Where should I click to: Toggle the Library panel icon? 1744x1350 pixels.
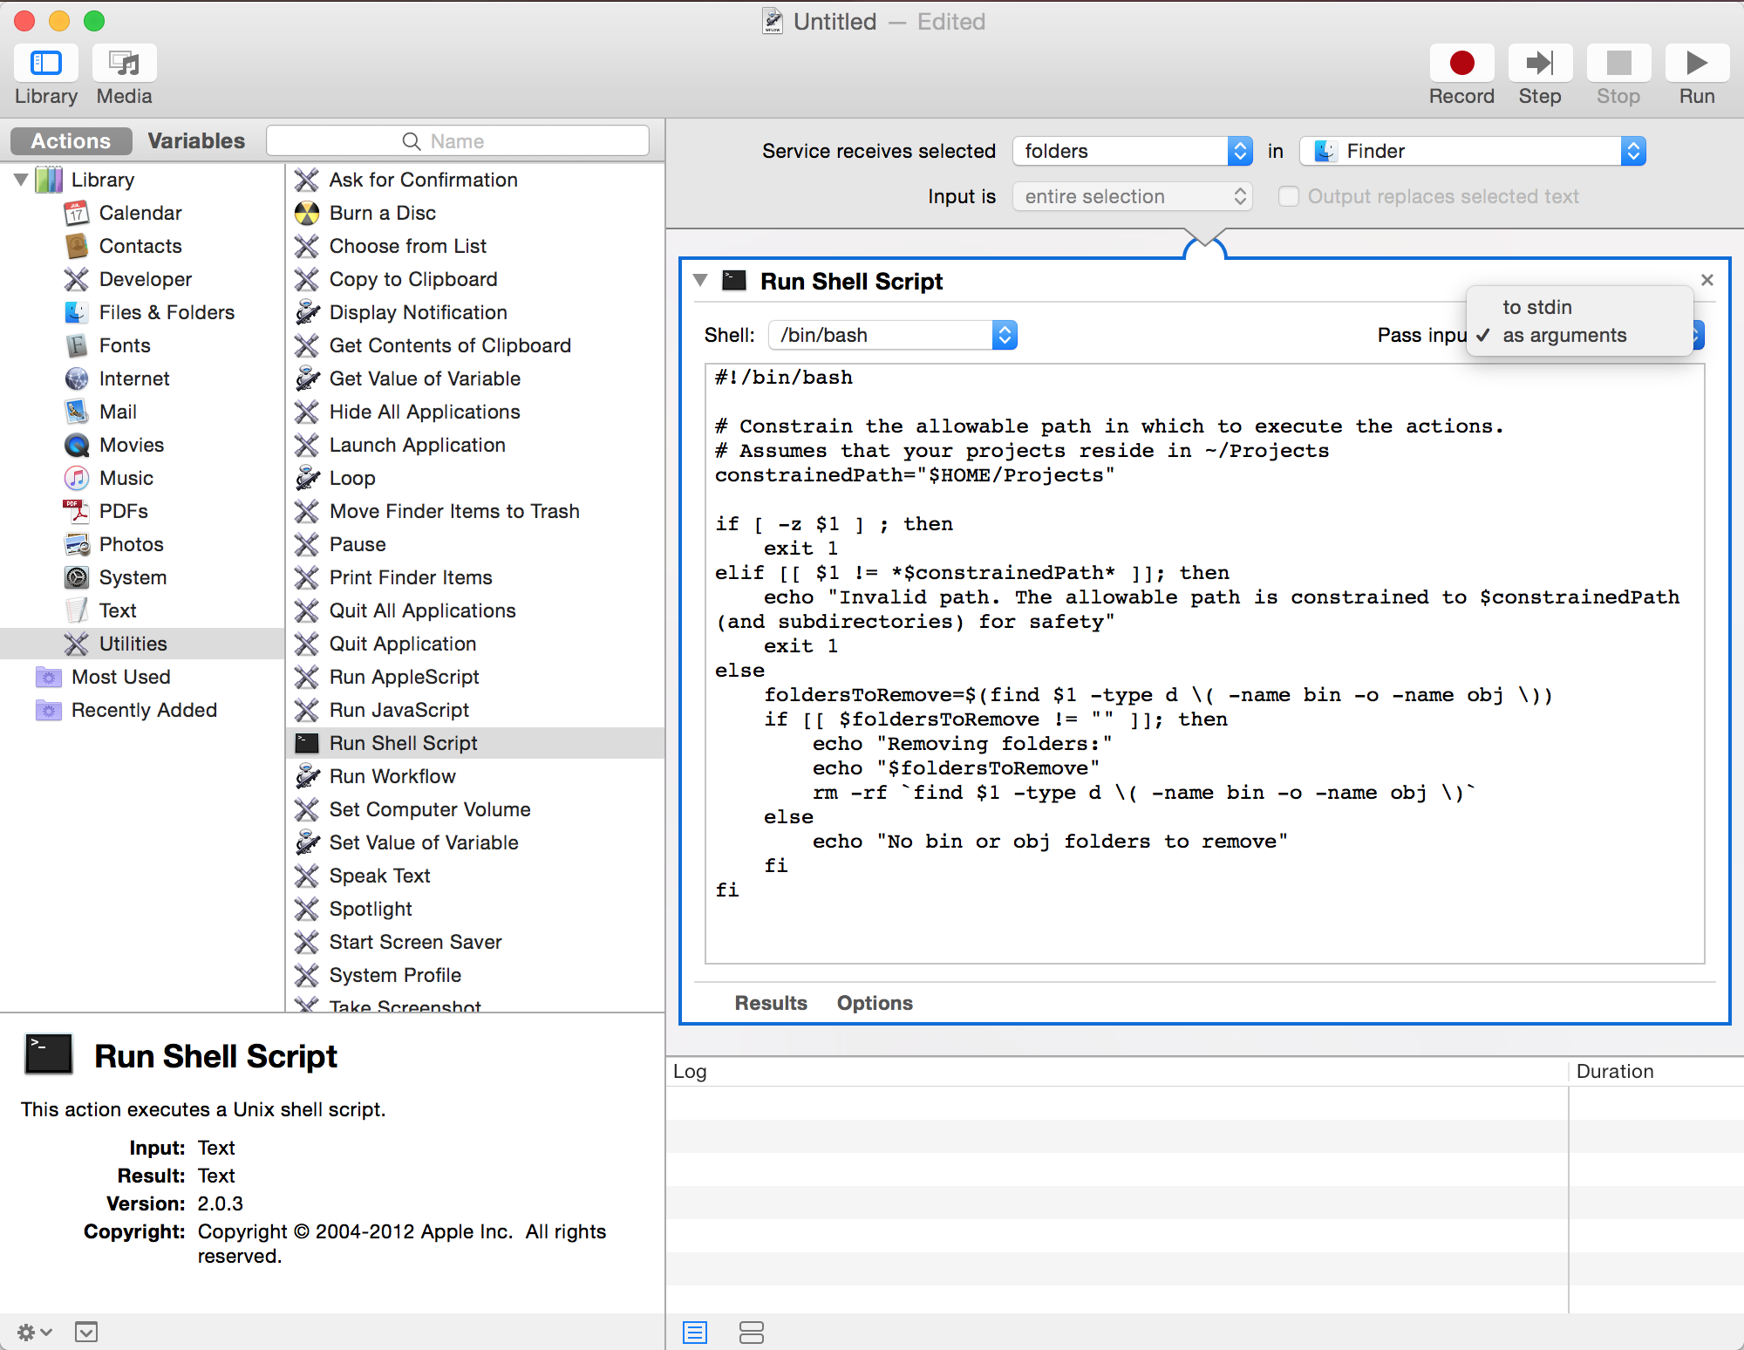click(46, 63)
